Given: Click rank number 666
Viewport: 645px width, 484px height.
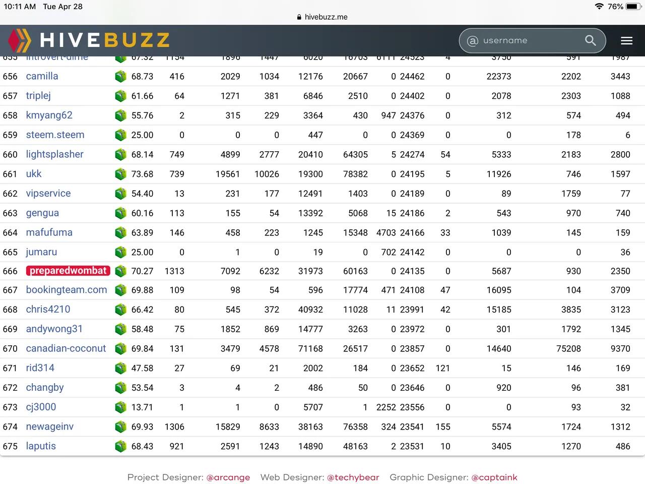Looking at the screenshot, I should click(10, 271).
